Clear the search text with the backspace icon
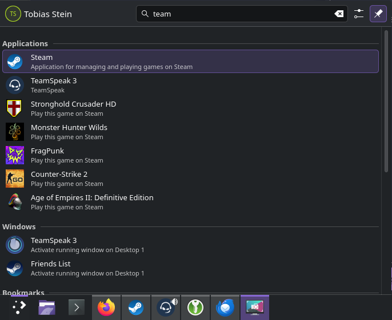Screen dimensions: 392x320 [339, 14]
